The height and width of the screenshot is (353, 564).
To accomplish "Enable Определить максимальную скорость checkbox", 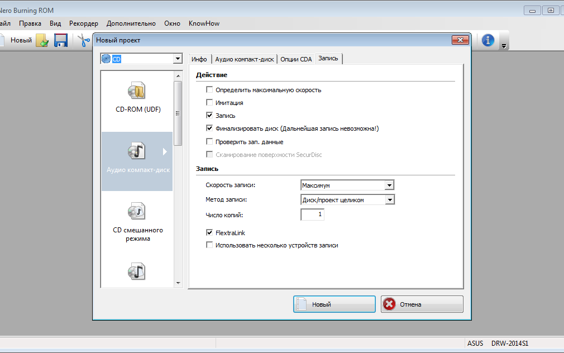I will pos(209,89).
